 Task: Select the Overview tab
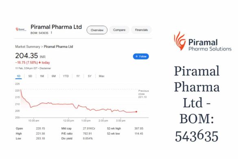pyautogui.click(x=97, y=30)
